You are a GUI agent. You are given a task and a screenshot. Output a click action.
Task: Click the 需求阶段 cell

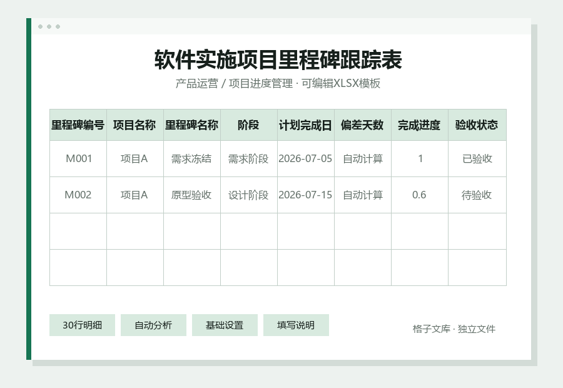click(249, 159)
